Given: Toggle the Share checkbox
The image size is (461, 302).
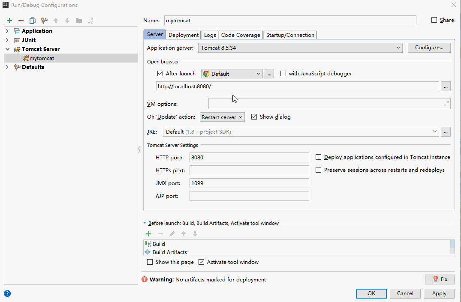Looking at the screenshot, I should coord(434,20).
